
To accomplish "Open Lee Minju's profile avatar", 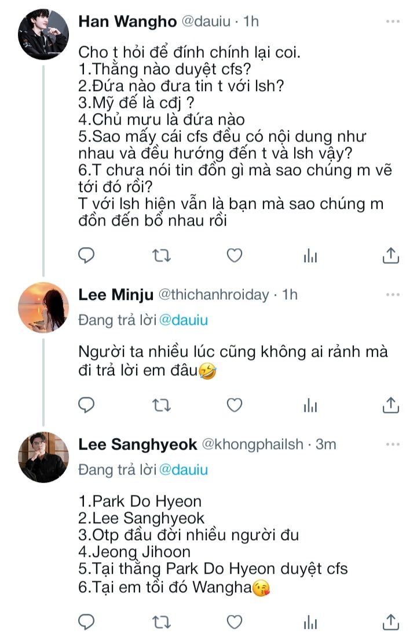I will click(x=44, y=307).
